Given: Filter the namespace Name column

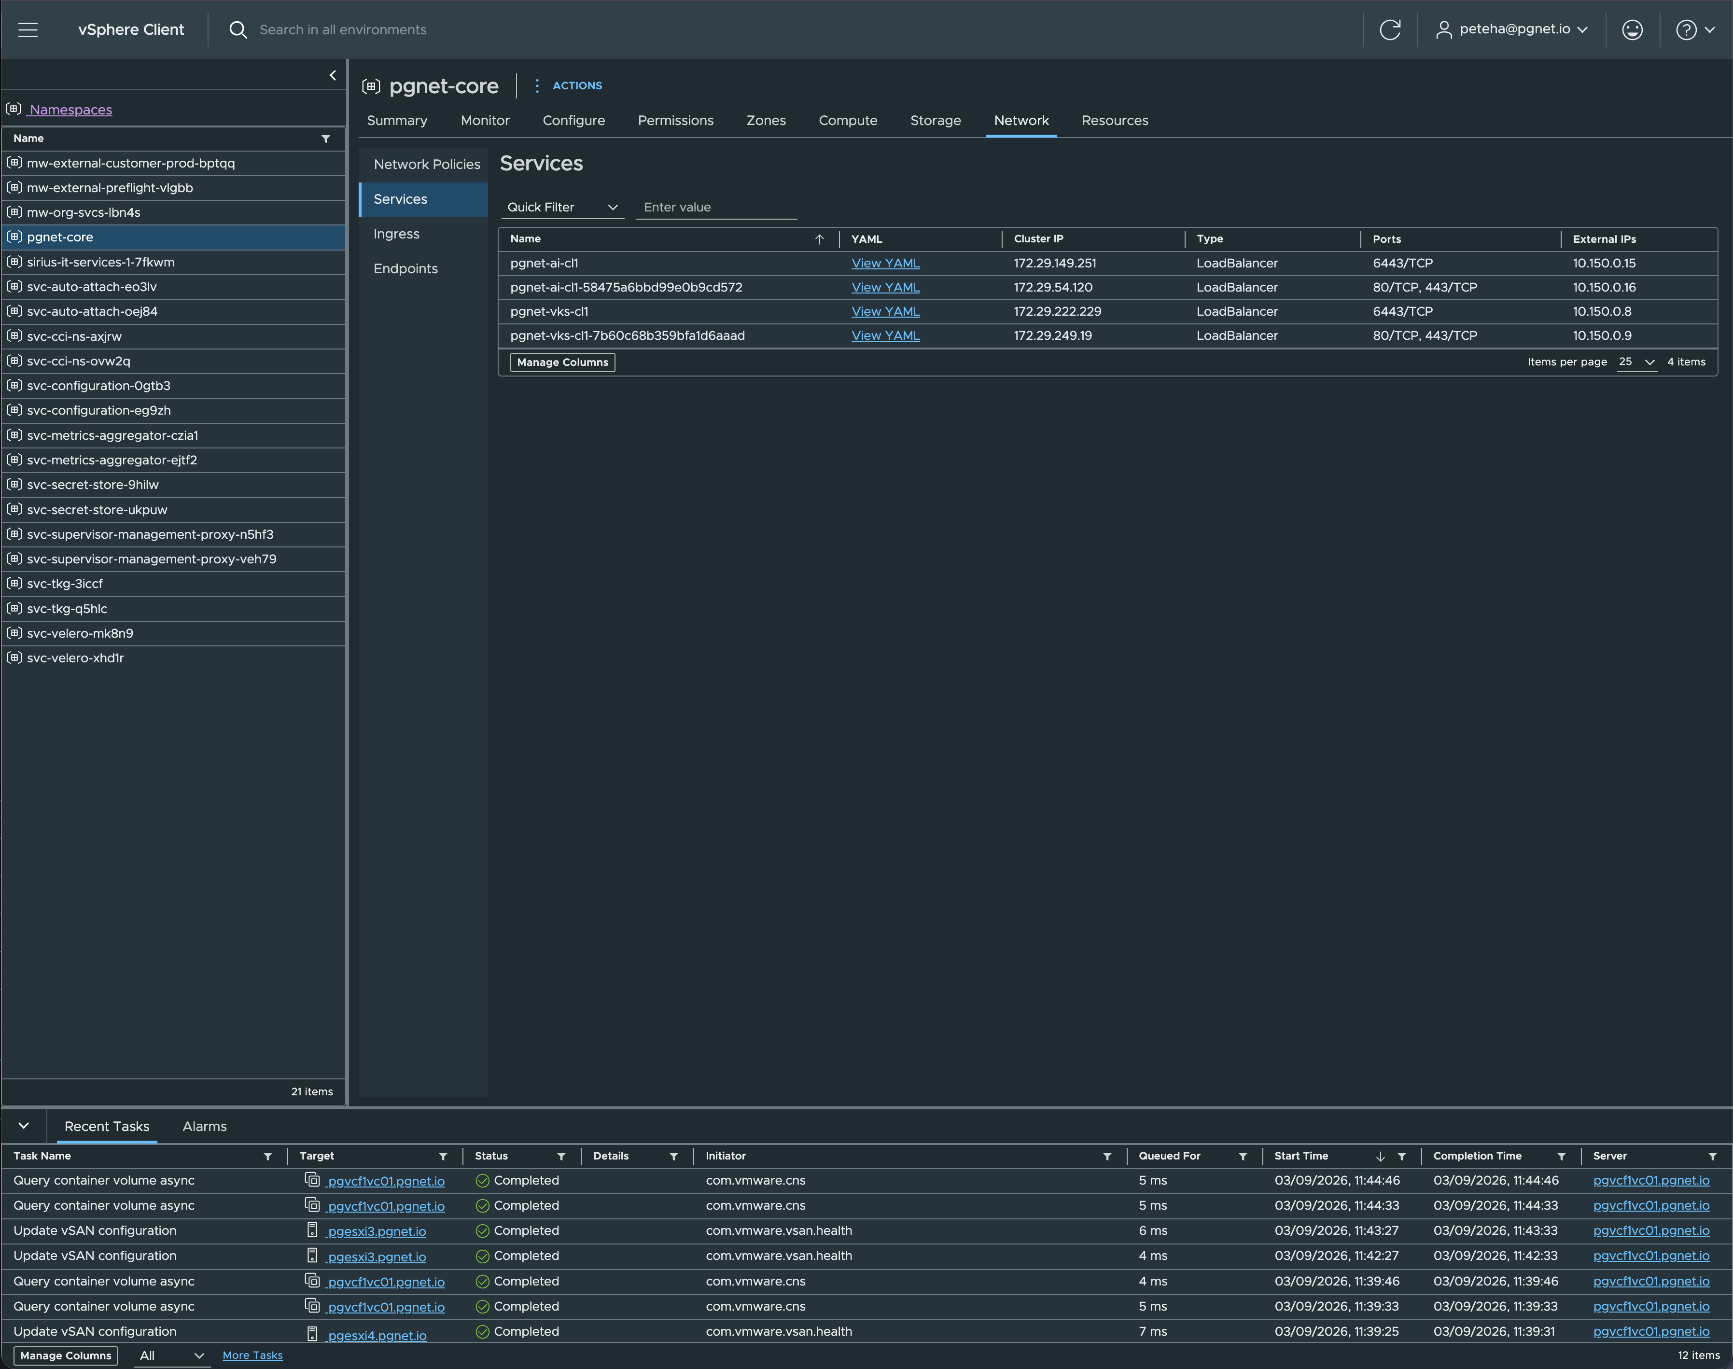Looking at the screenshot, I should 325,139.
